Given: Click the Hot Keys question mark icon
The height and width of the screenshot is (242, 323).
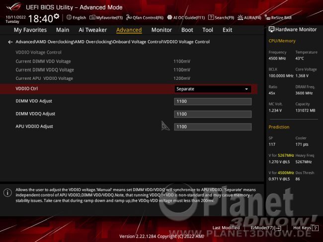Looking at the screenshot, I should coord(315,228).
